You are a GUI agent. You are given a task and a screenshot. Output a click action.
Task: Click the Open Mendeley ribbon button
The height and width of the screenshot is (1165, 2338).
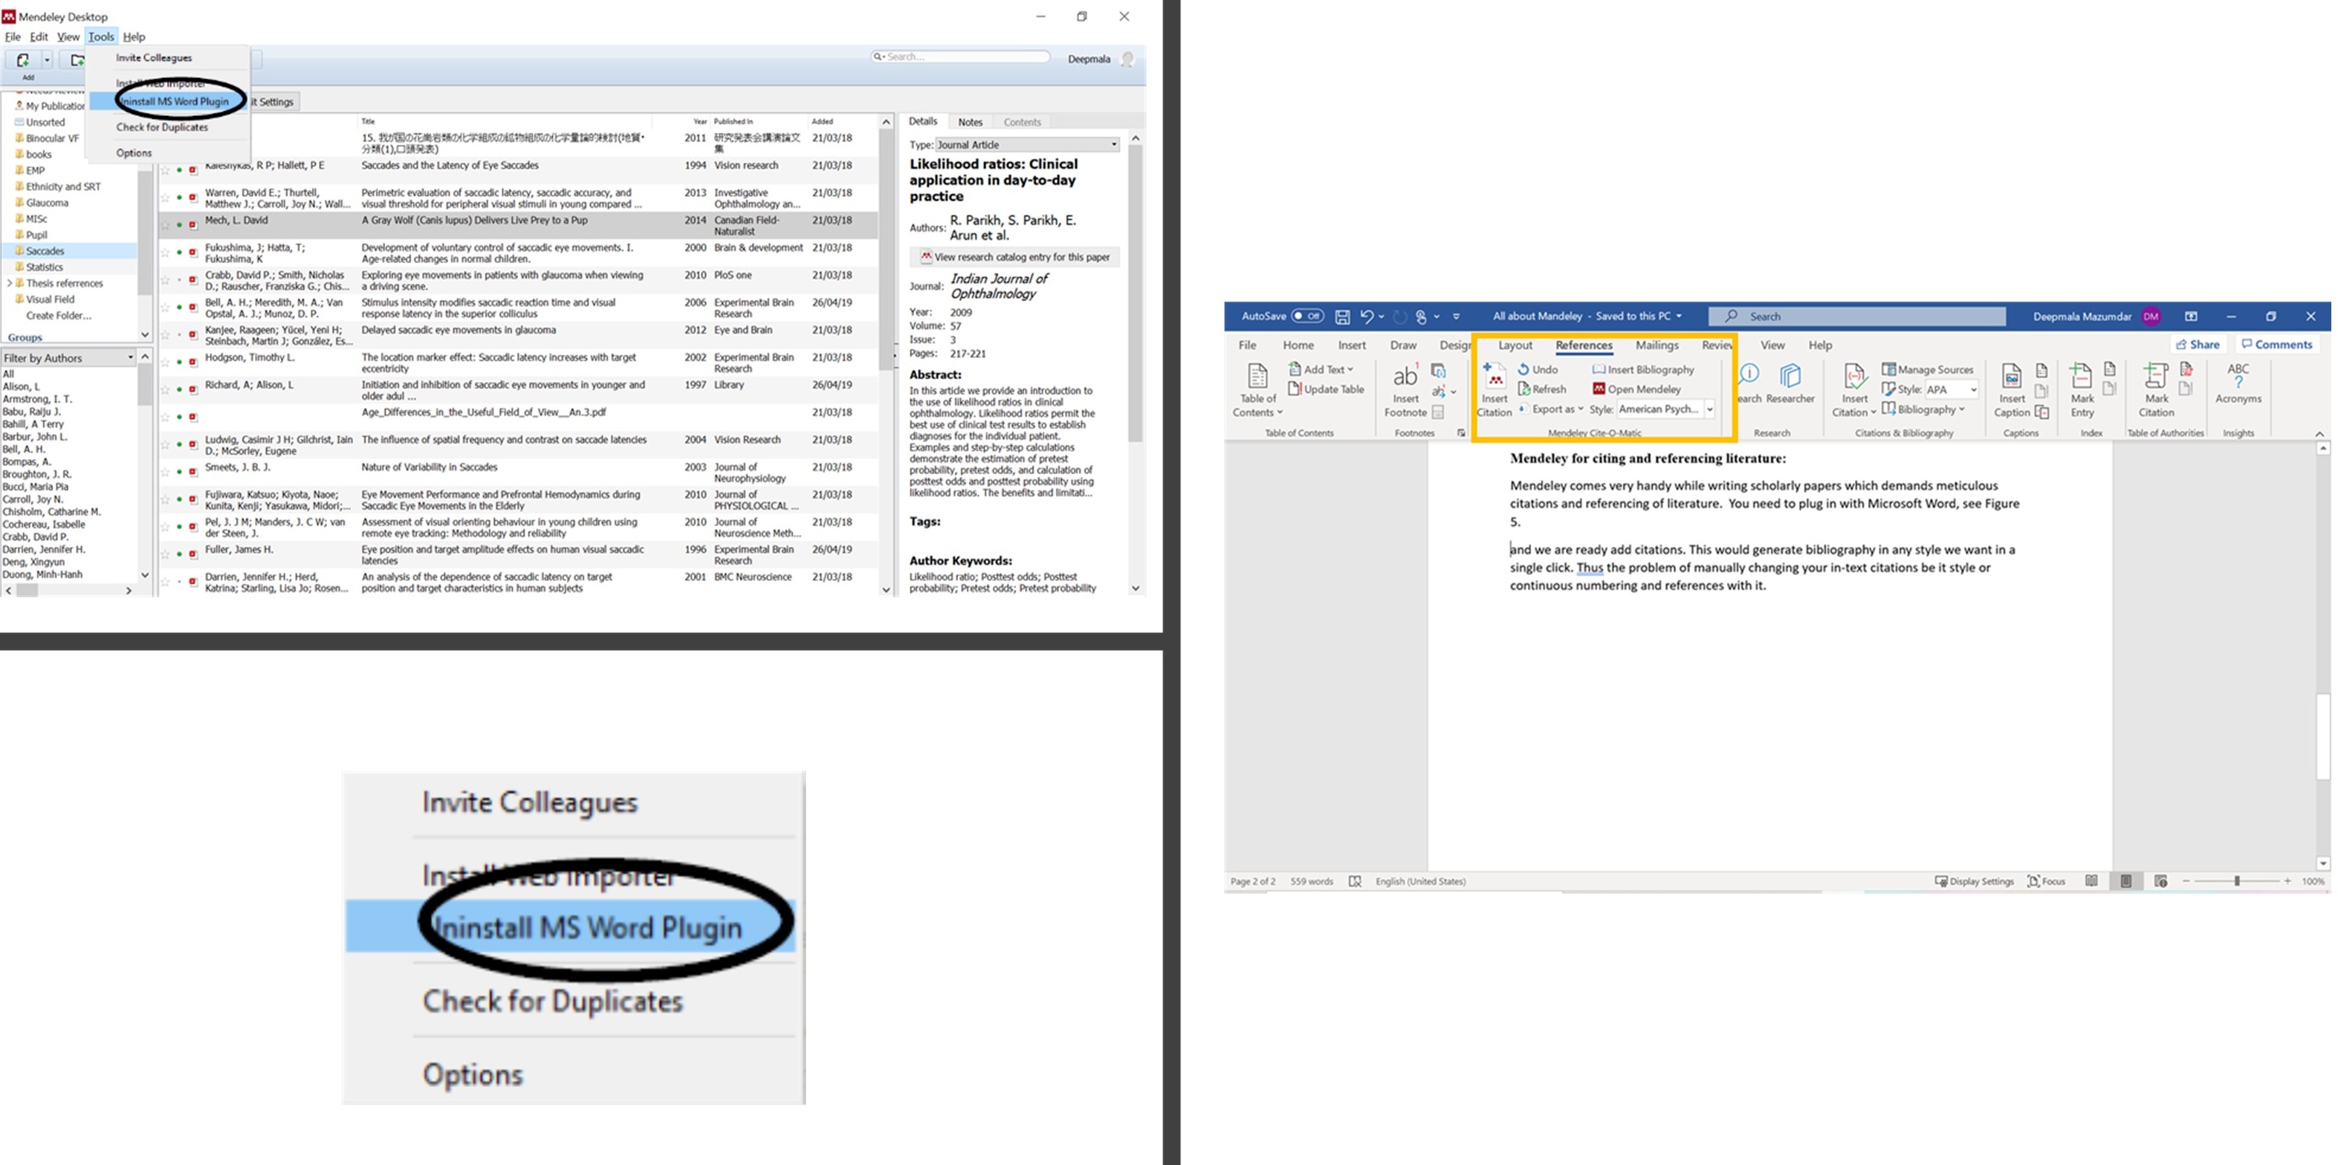coord(1636,389)
